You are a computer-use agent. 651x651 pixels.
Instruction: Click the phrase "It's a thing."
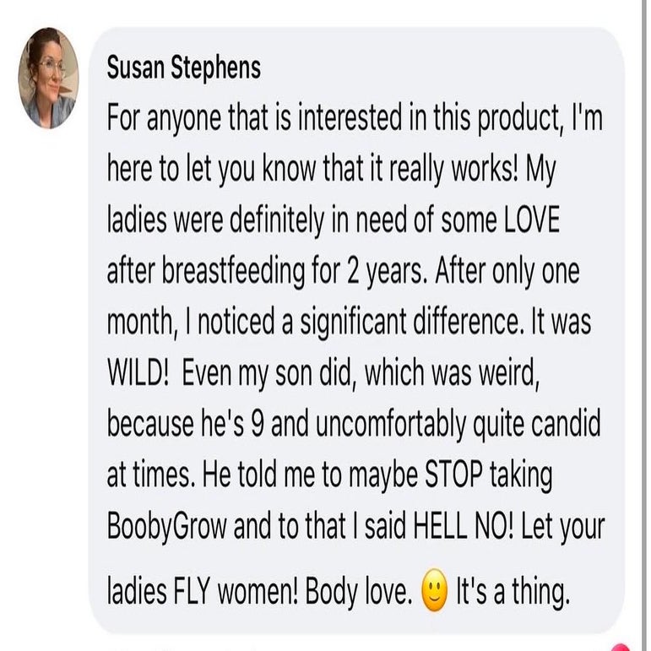[513, 594]
